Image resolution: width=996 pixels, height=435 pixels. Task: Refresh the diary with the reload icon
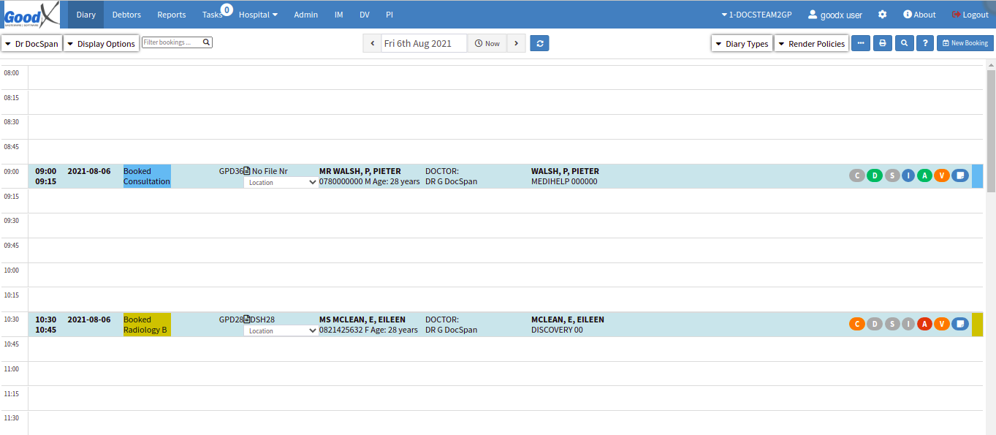click(539, 44)
